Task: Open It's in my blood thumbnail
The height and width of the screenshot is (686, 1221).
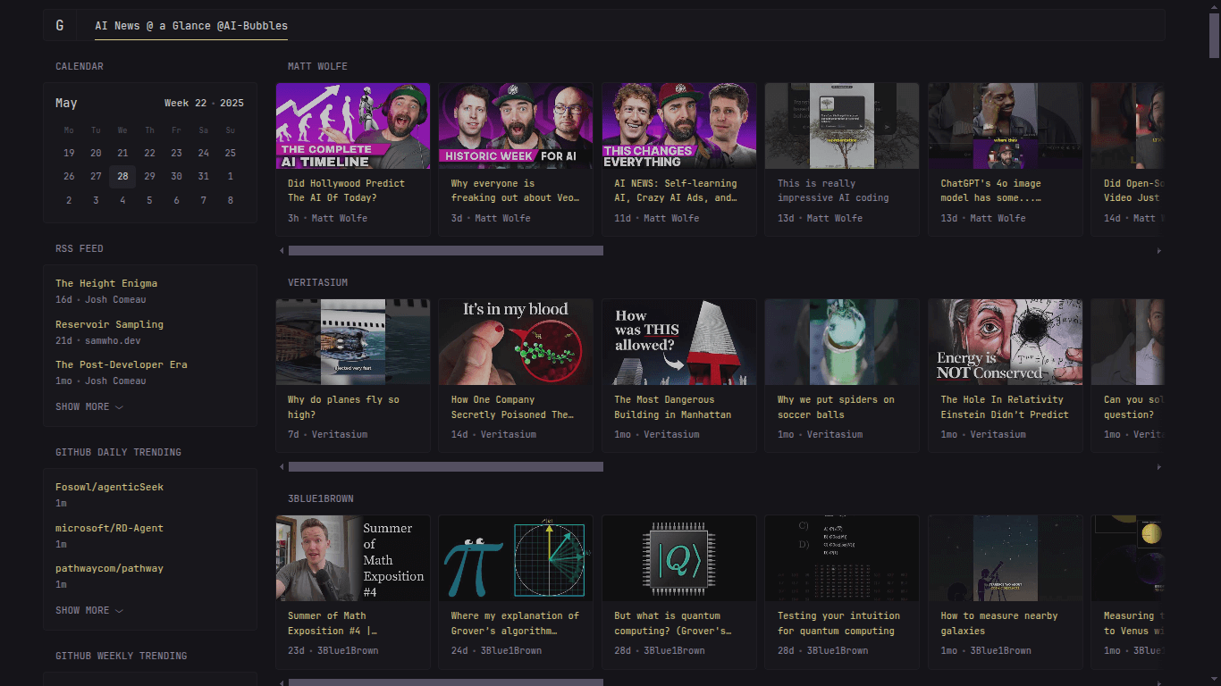Action: [516, 342]
